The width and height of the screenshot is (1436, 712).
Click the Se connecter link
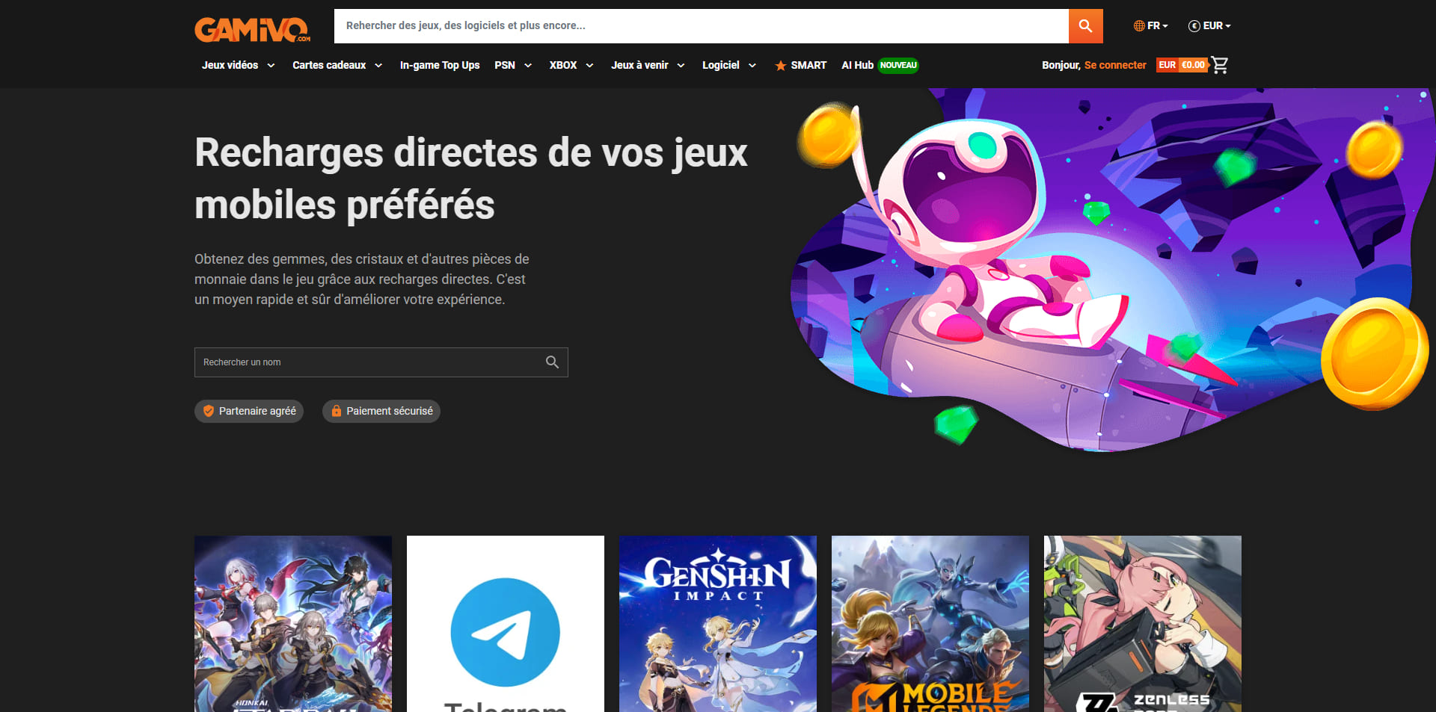click(x=1115, y=65)
